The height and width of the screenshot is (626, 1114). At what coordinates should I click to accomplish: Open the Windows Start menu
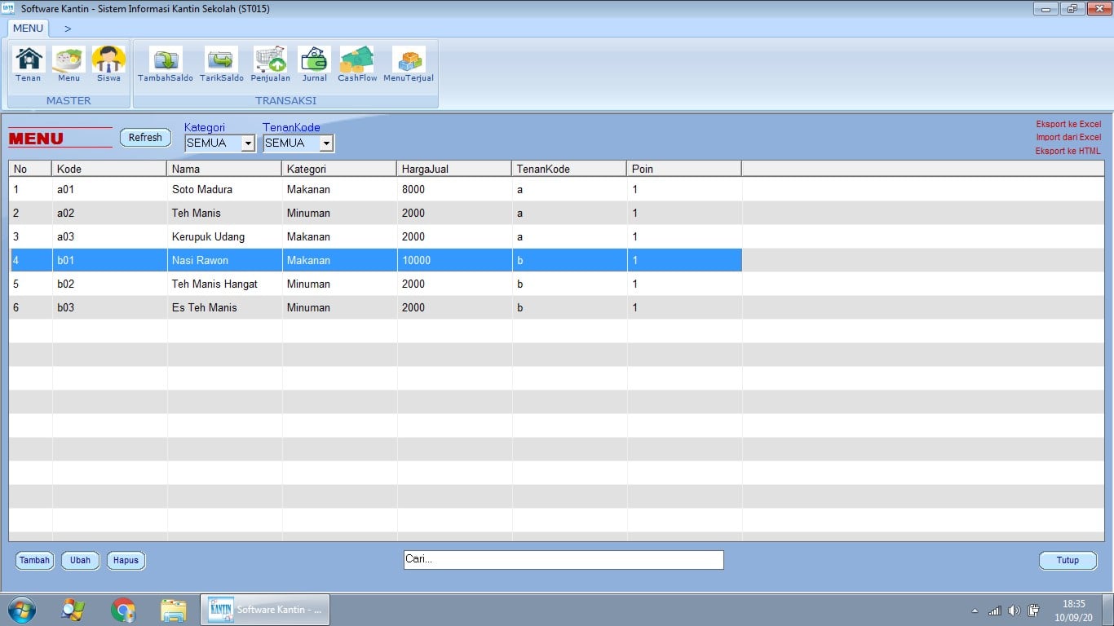click(x=22, y=610)
